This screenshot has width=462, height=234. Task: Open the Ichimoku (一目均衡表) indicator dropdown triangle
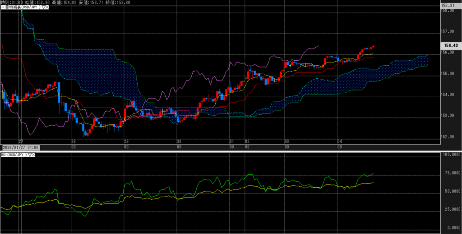tap(43, 8)
